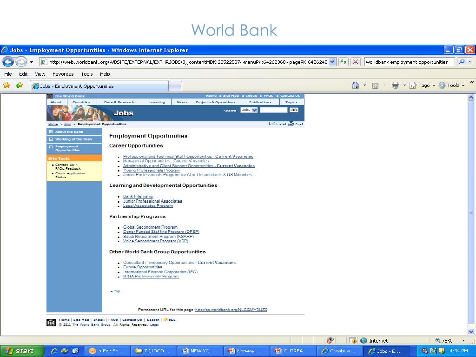Click the browser Back arrow button
The image size is (476, 357).
click(8, 62)
